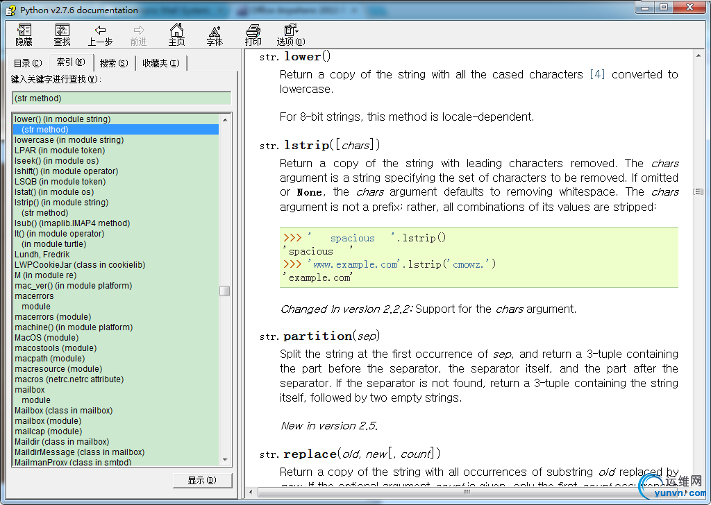Click the keyword search input field
The height and width of the screenshot is (505, 711).
pos(122,99)
